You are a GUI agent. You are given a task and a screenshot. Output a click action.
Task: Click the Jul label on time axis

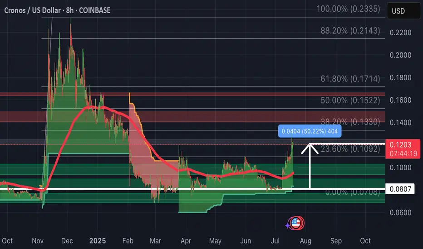coord(275,241)
